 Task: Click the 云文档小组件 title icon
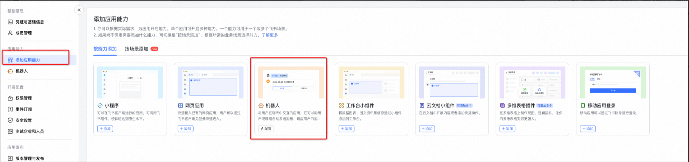tap(422, 105)
